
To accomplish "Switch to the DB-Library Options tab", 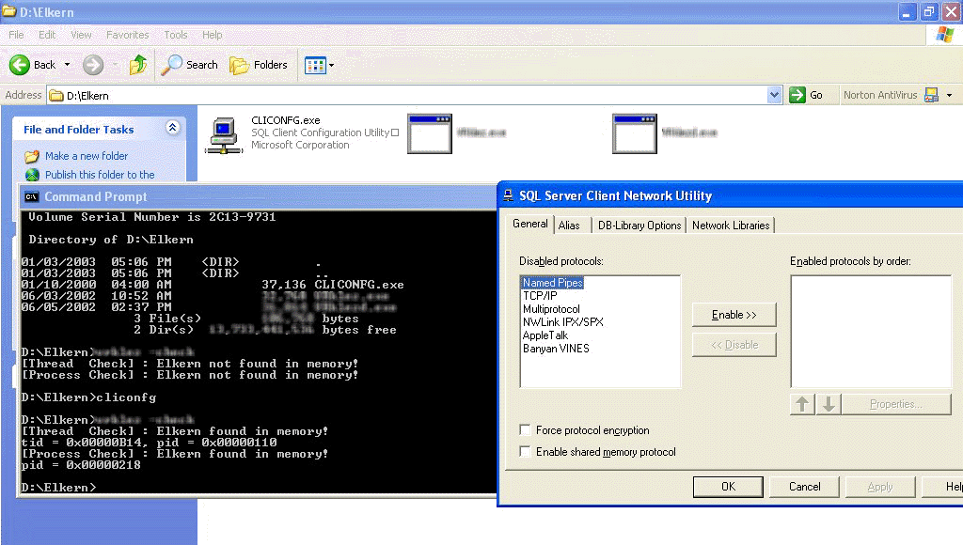I will 639,226.
